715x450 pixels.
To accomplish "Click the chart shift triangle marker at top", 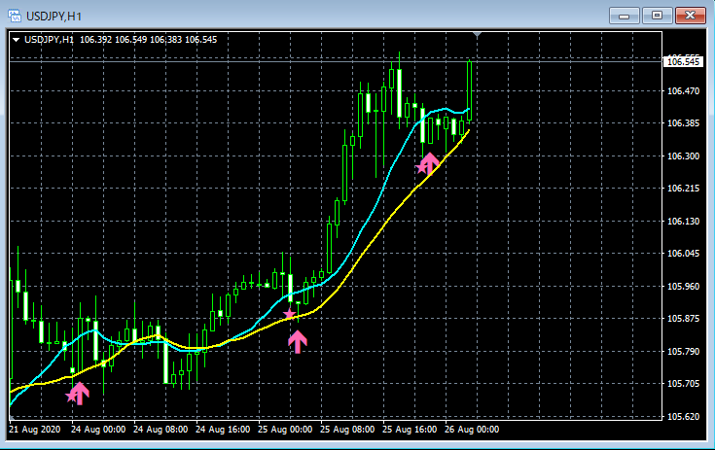I will tap(477, 34).
